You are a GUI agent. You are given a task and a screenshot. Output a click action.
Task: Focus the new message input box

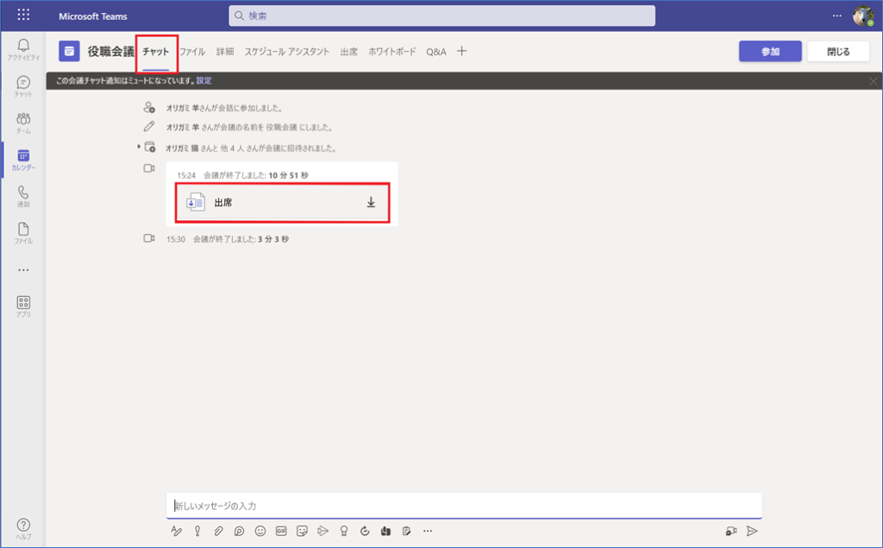pyautogui.click(x=463, y=506)
